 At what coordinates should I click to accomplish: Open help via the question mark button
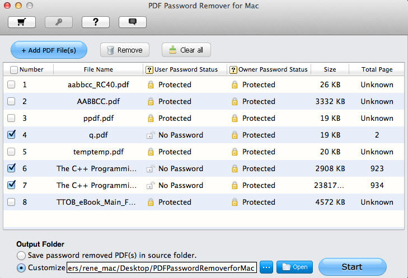point(96,22)
